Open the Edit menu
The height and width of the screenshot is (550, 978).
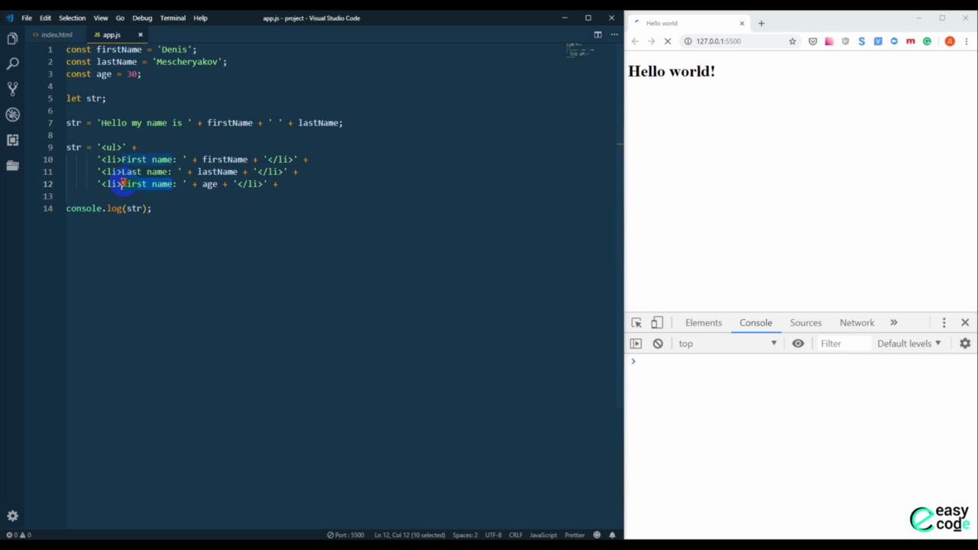(x=45, y=18)
